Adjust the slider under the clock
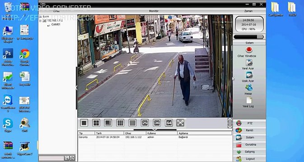The width and height of the screenshot is (304, 162). (248, 37)
